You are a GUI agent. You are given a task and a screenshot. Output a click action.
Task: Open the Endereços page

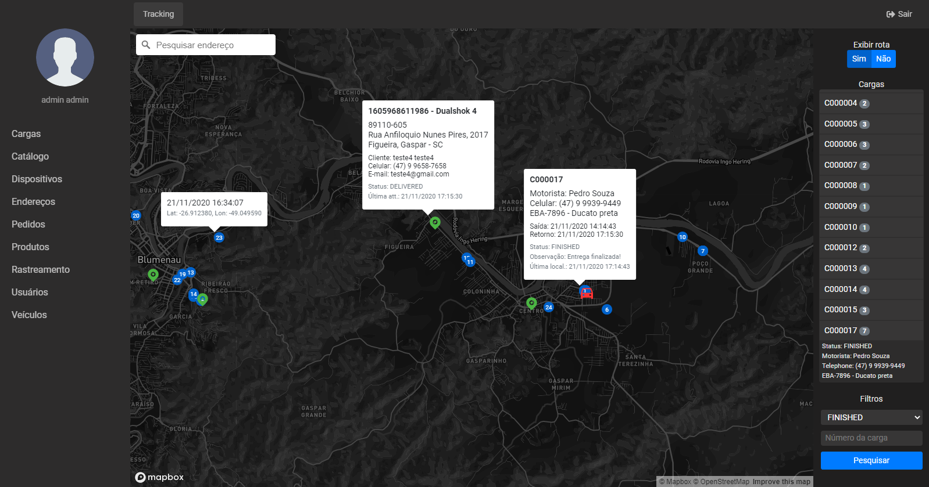tap(33, 201)
